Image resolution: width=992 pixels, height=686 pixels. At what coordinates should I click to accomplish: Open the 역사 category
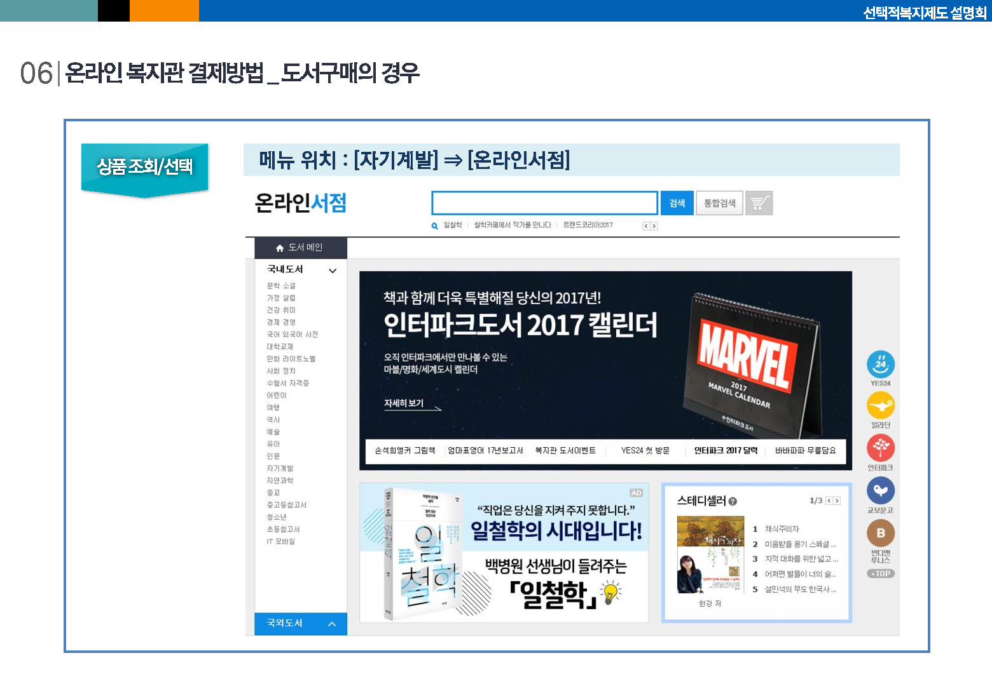pyautogui.click(x=273, y=420)
